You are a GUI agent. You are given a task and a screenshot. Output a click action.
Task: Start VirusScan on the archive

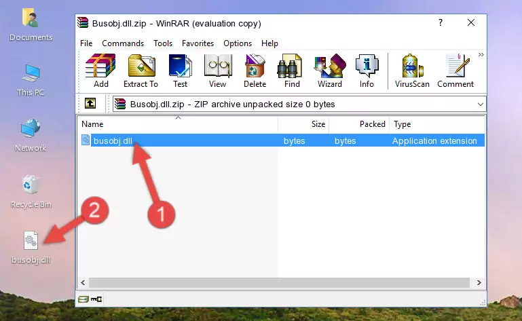click(x=412, y=71)
